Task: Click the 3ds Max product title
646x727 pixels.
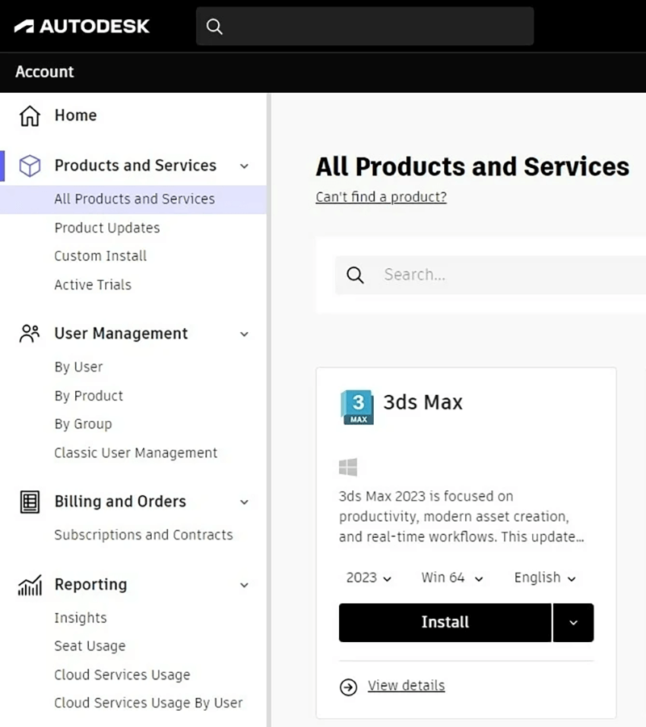Action: (422, 402)
